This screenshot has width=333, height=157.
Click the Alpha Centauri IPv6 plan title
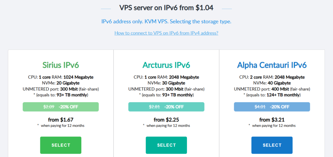coord(272,65)
